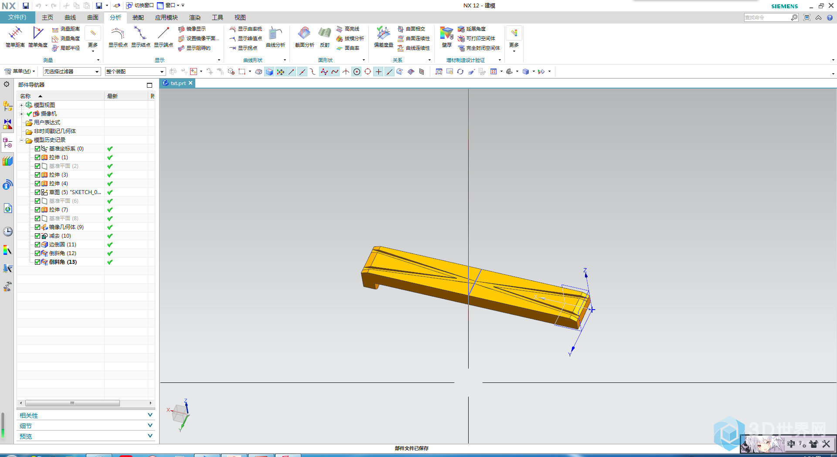The height and width of the screenshot is (457, 837).
Task: Click 拔模分析 tool
Action: (350, 38)
